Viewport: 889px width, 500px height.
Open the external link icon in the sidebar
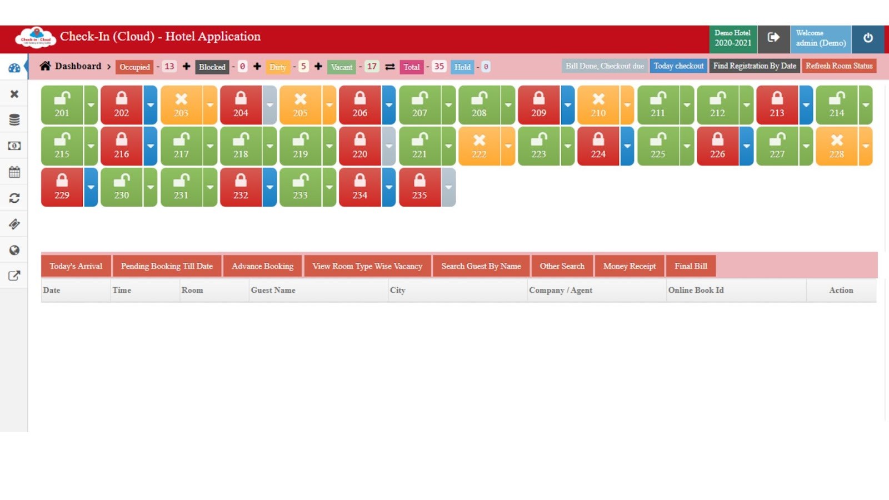13,276
